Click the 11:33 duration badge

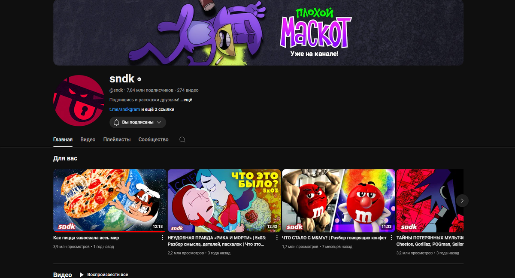(x=386, y=226)
